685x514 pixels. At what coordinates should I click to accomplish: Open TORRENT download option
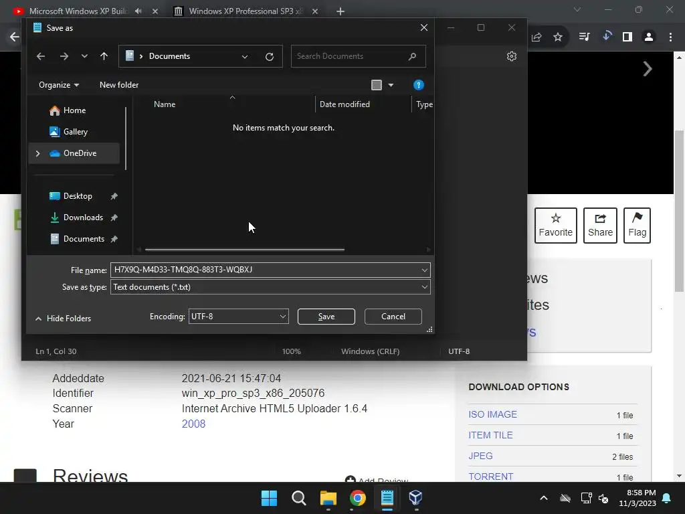click(490, 477)
